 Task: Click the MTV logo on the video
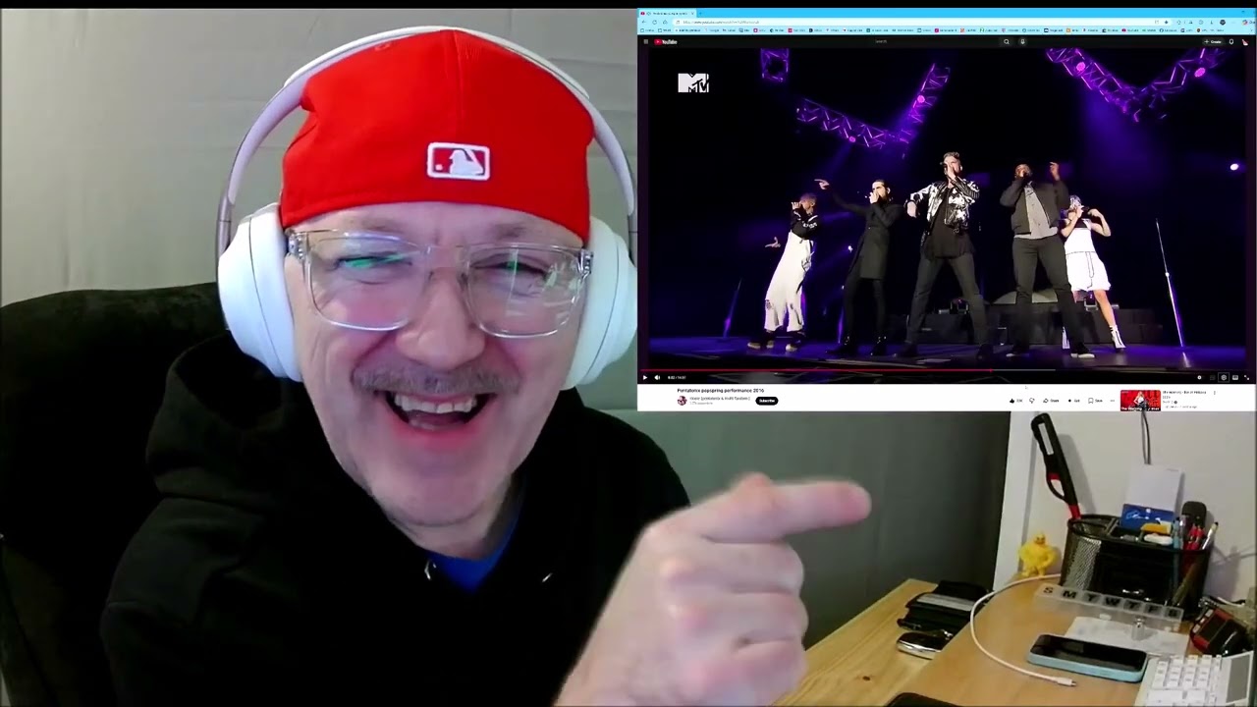(x=693, y=83)
